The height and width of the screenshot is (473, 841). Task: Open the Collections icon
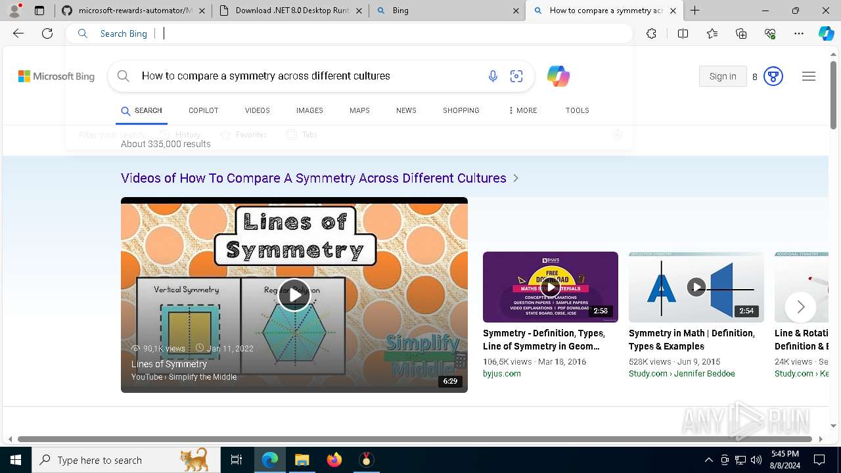click(x=741, y=34)
